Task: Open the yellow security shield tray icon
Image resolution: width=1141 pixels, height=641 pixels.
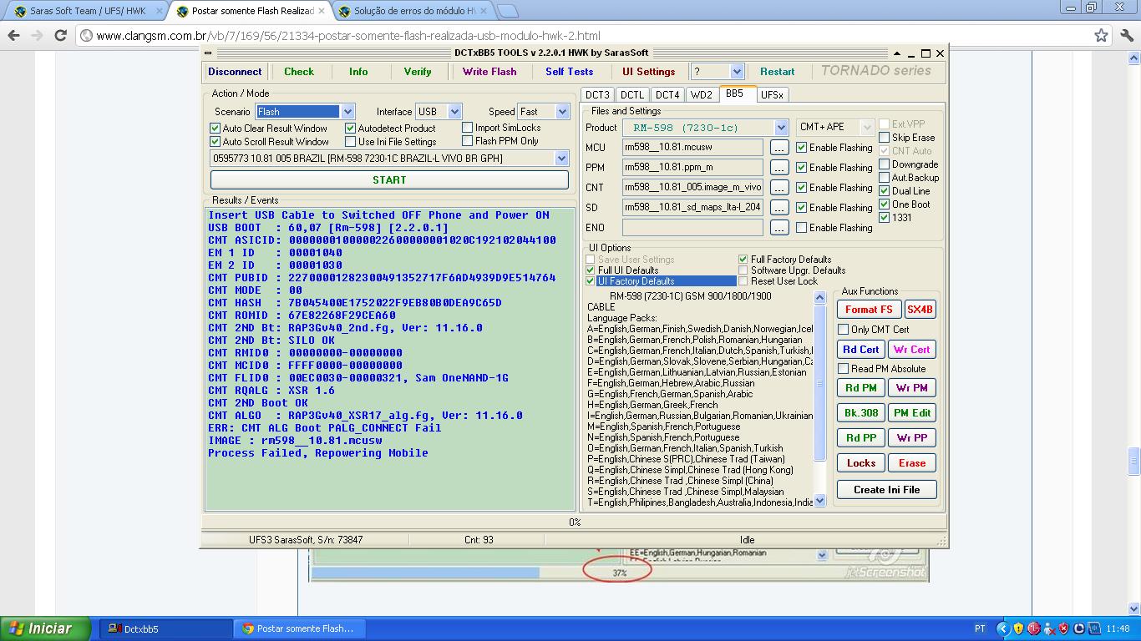Action: [1019, 628]
